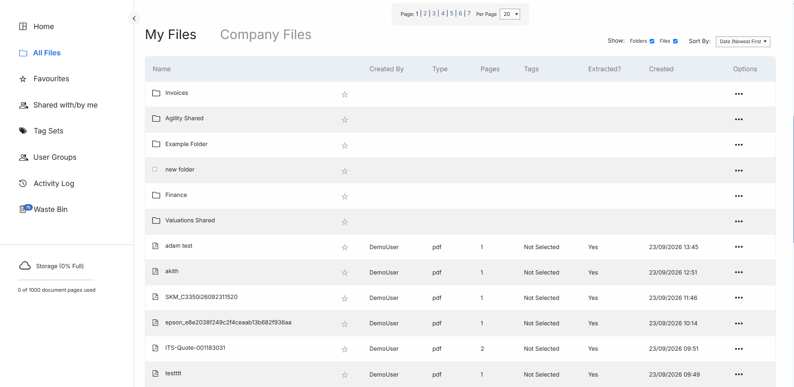The image size is (794, 387).
Task: Toggle the Show Folders checkbox
Action: click(652, 41)
